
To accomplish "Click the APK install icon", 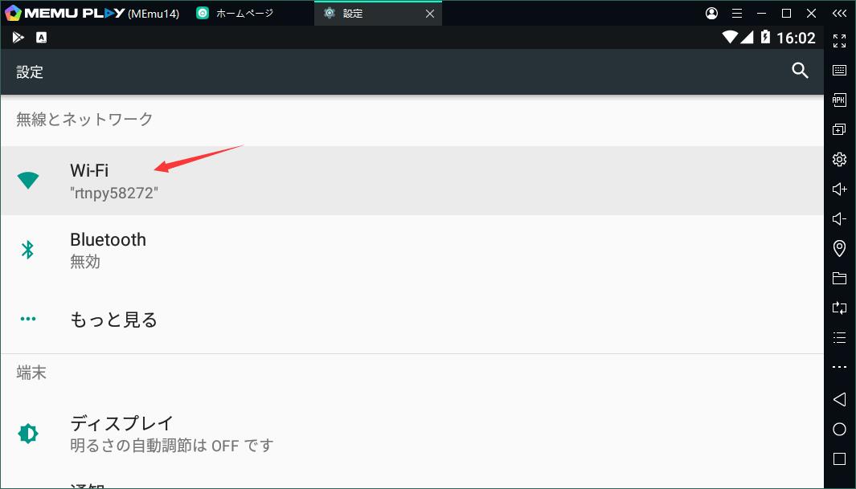I will [840, 100].
